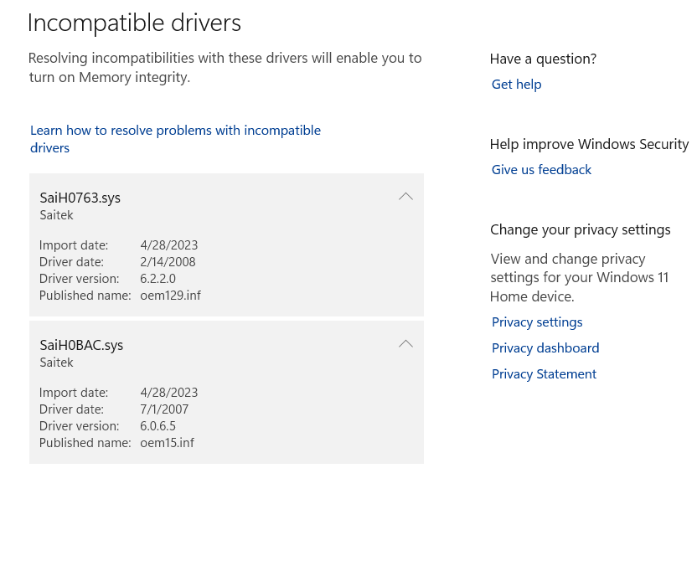Image resolution: width=697 pixels, height=566 pixels.
Task: Click the Give us feedback link
Action: [541, 170]
